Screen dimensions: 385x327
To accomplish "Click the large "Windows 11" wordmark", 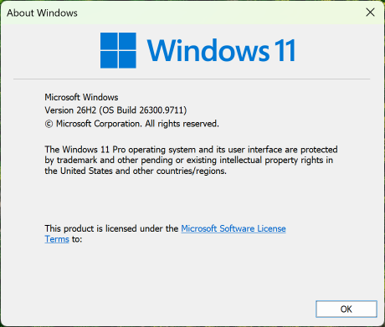I will tap(221, 50).
